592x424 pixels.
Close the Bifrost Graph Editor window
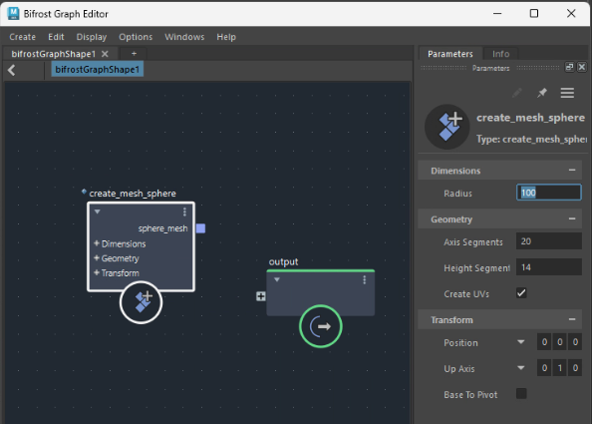[571, 14]
